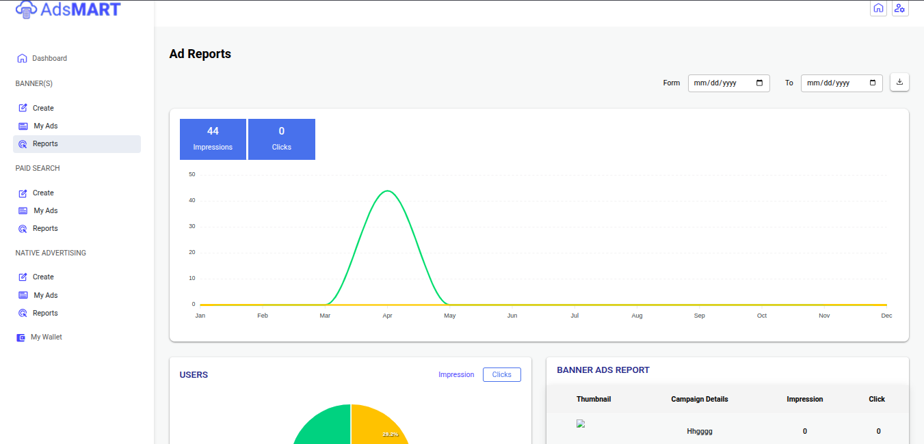The image size is (924, 444).
Task: Click the Reports icon under NATIVE ADVERTISING
Action: click(x=23, y=314)
